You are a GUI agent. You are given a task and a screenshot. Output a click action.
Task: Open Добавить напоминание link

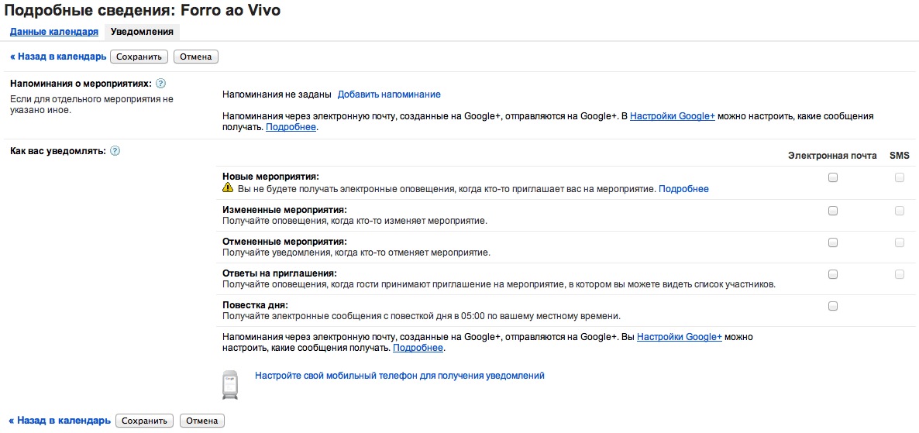[x=389, y=95]
